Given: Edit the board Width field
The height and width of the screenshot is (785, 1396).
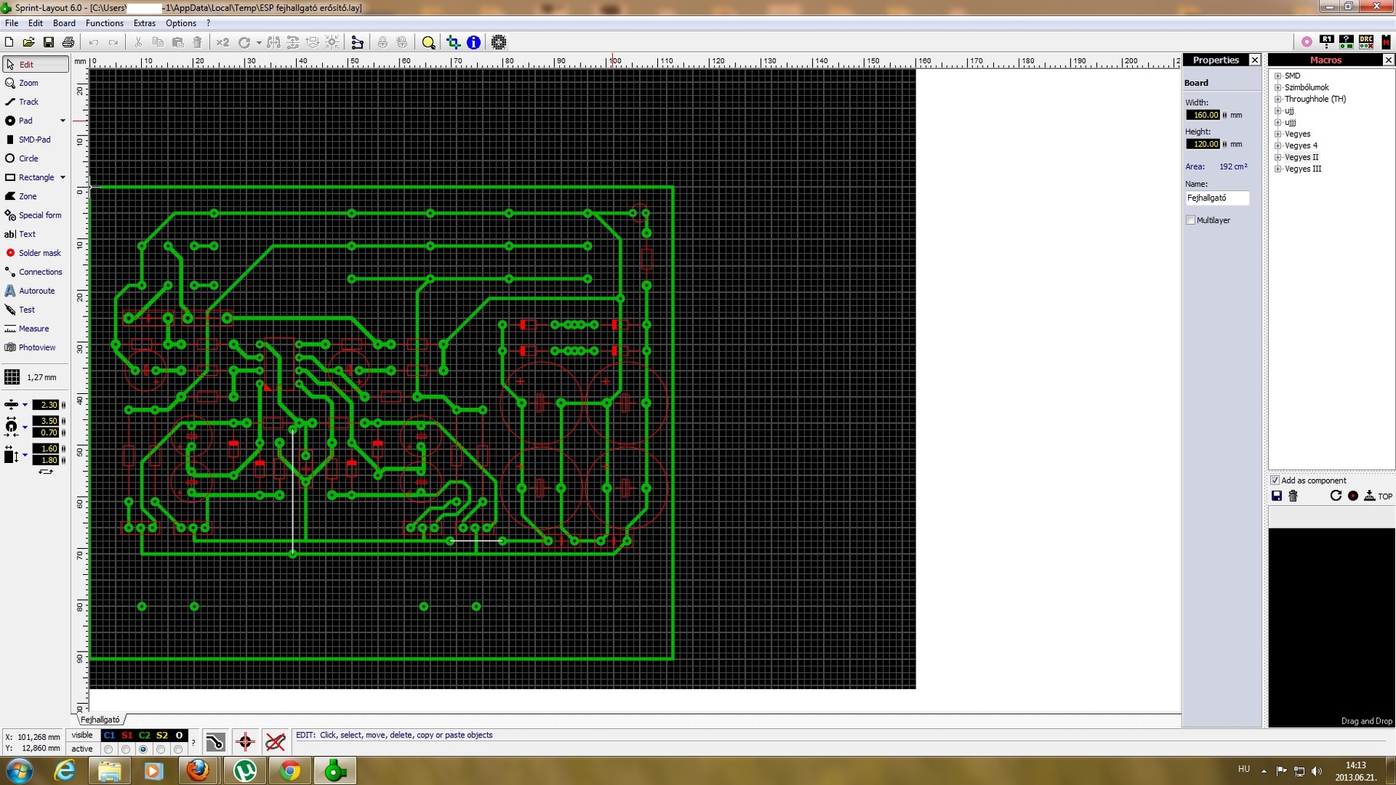Looking at the screenshot, I should click(x=1203, y=115).
